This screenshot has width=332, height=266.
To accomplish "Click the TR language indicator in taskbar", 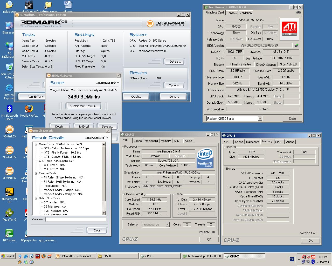I will click(x=292, y=259).
